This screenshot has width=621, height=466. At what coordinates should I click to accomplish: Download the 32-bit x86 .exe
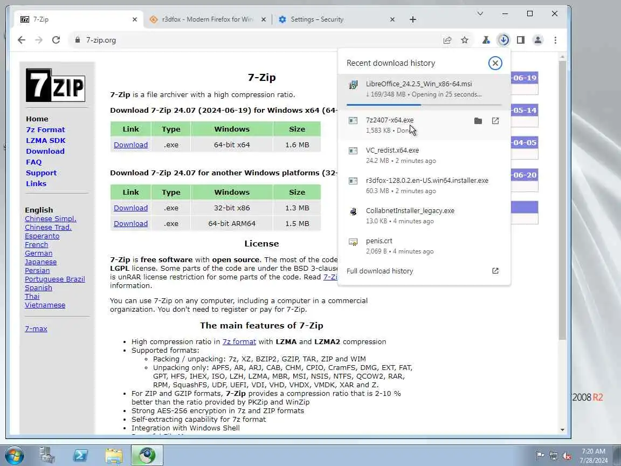click(130, 208)
